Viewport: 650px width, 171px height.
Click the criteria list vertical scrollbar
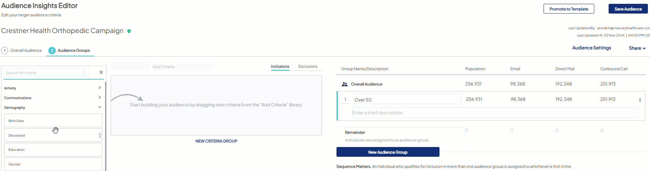click(x=105, y=125)
